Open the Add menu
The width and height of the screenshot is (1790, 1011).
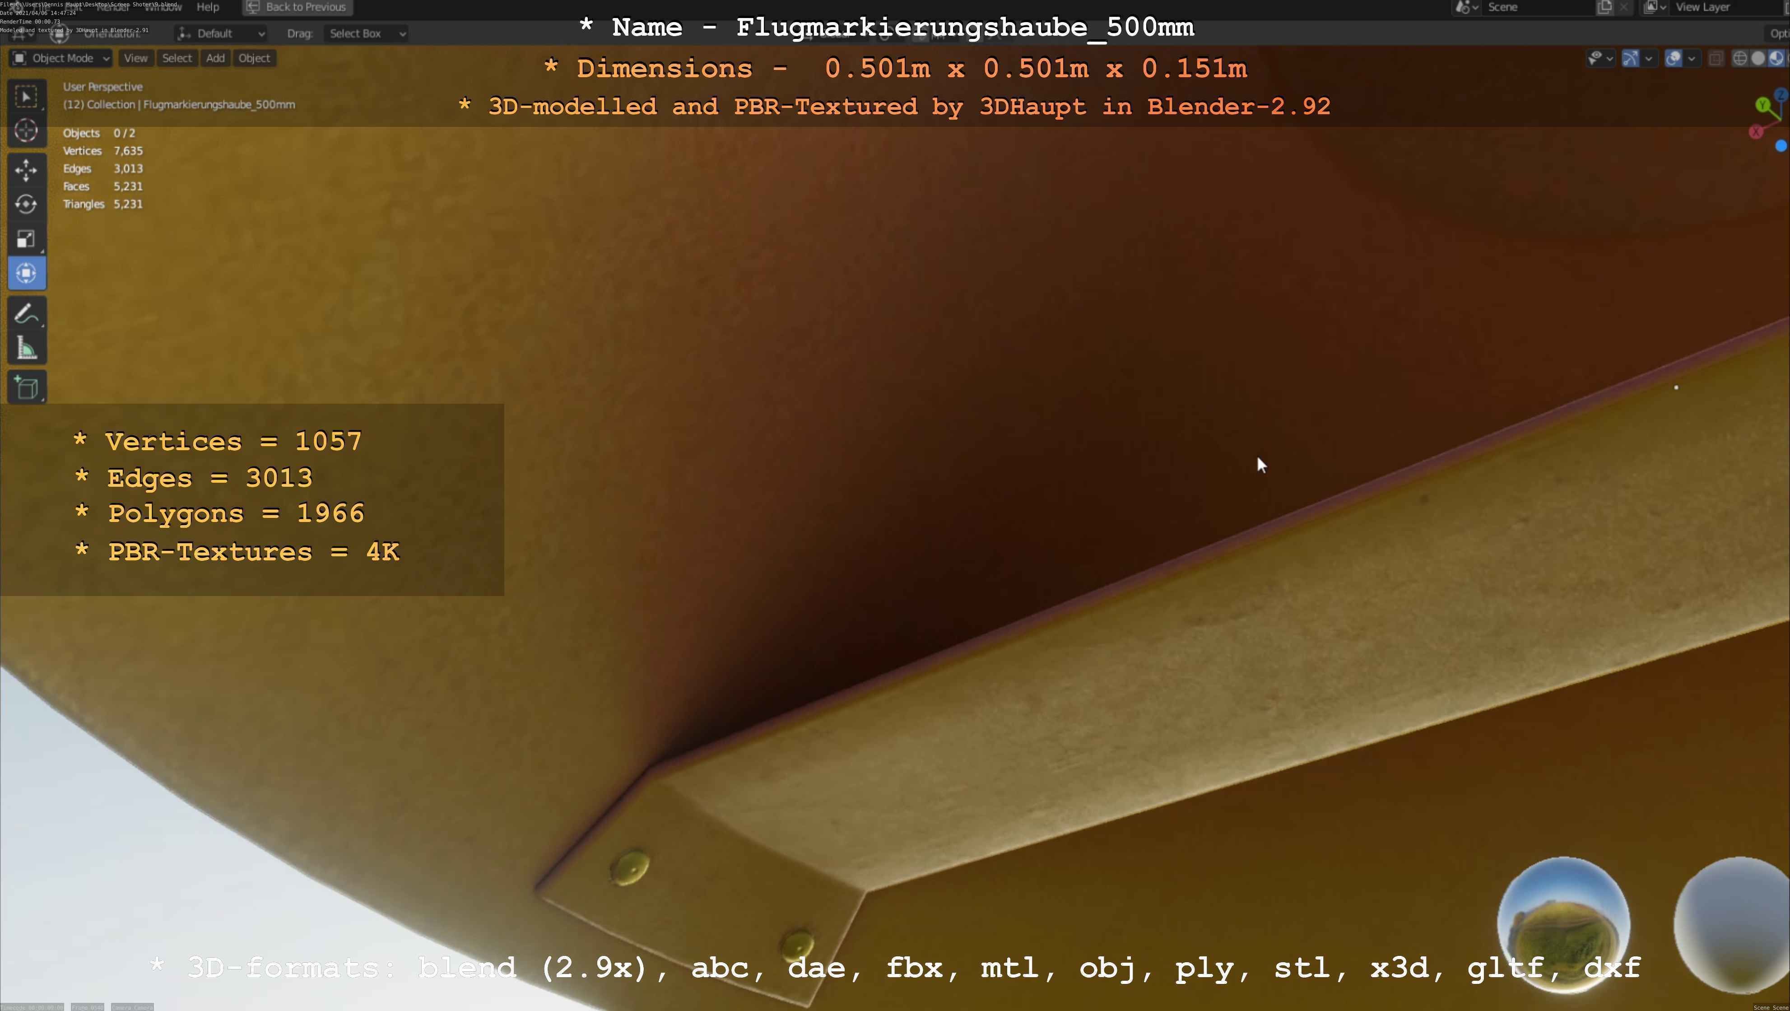pyautogui.click(x=215, y=58)
